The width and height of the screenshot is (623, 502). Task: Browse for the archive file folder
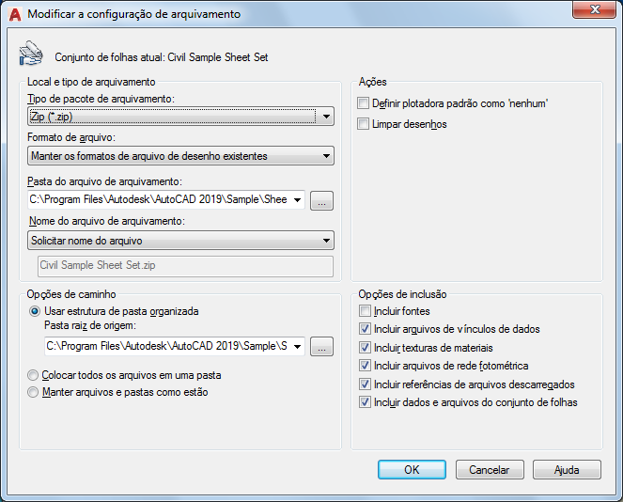(x=321, y=200)
